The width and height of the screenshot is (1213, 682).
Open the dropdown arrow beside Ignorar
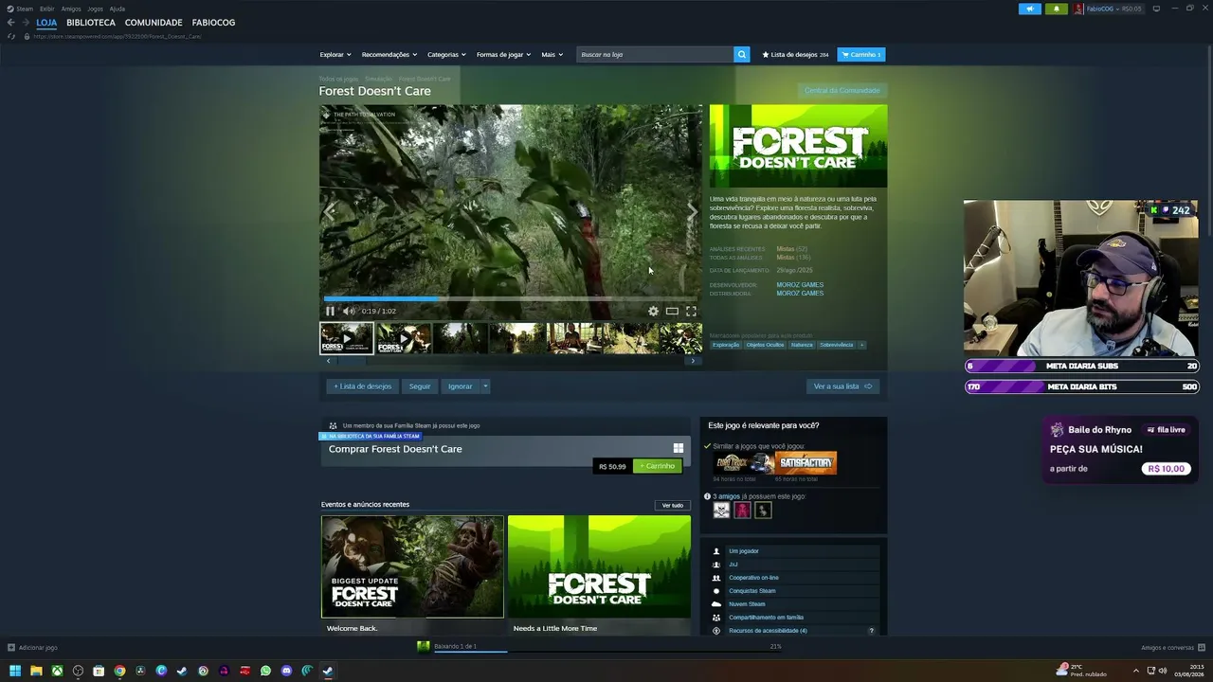click(x=485, y=386)
